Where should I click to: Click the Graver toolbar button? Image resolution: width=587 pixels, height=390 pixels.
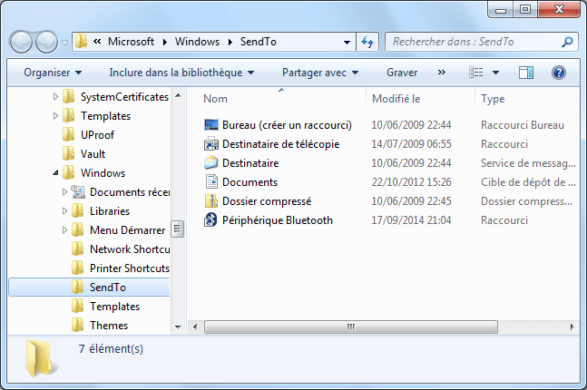pos(402,73)
